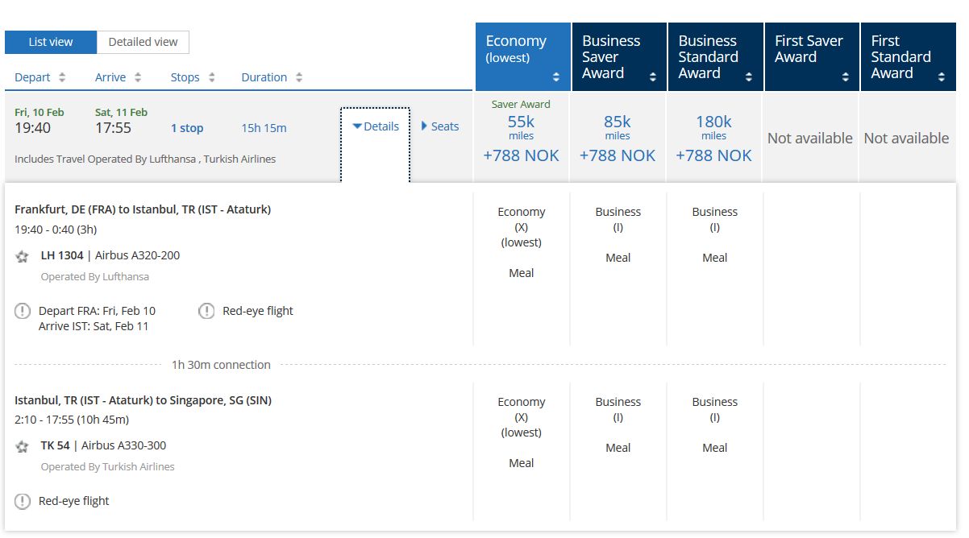Viewport: 969px width, 538px height.
Task: Select the 180k miles Business Standard fare
Action: point(714,137)
